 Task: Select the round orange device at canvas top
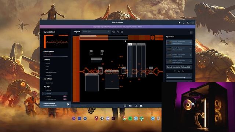pyautogui.click(x=153, y=38)
